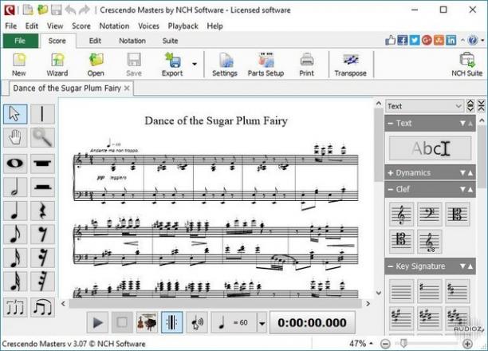
Task: Switch to the Edit ribbon tab
Action: click(95, 41)
